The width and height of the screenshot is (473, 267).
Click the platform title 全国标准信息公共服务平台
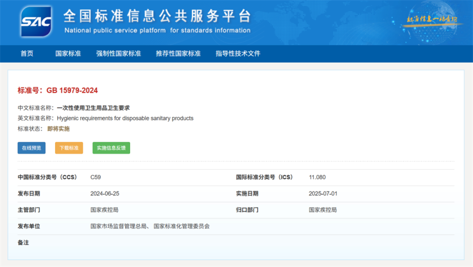click(157, 16)
